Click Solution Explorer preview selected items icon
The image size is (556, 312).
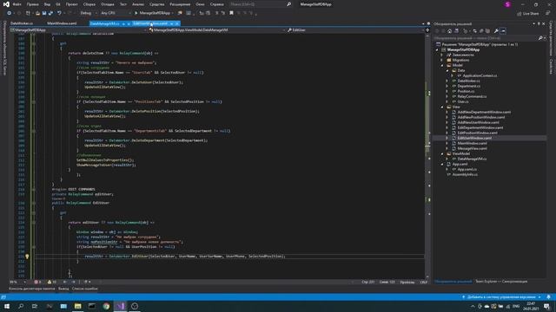click(503, 31)
